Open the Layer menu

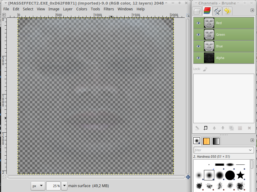pyautogui.click(x=68, y=9)
